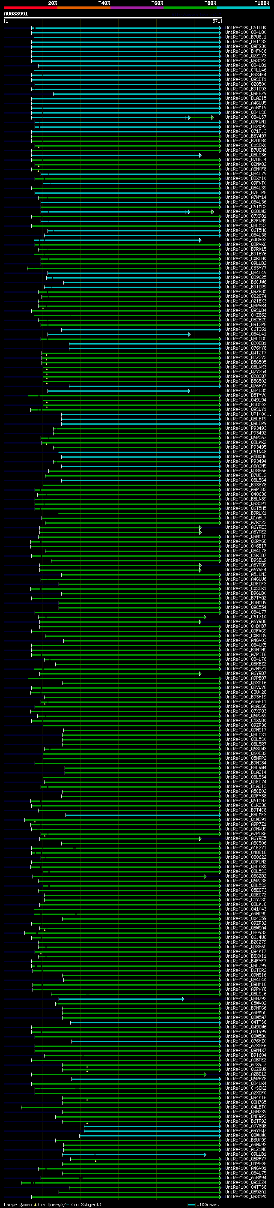
Task: Select the UniRef100_Q2MK82 label
Action: tap(245, 164)
